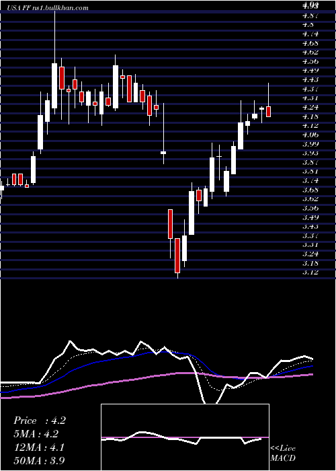Viewport: 336px width, 471px height.
Task: Select the 3.24 price axis label
Action: [310, 254]
